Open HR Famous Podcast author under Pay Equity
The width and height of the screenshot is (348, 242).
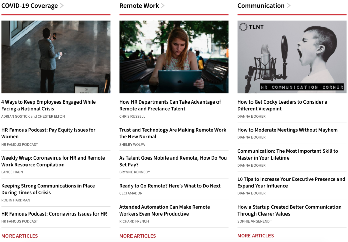[19, 145]
